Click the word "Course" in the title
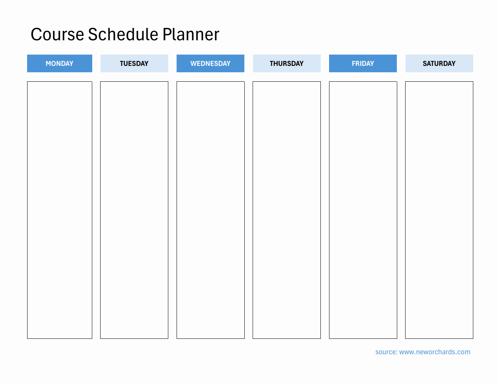 pos(57,35)
